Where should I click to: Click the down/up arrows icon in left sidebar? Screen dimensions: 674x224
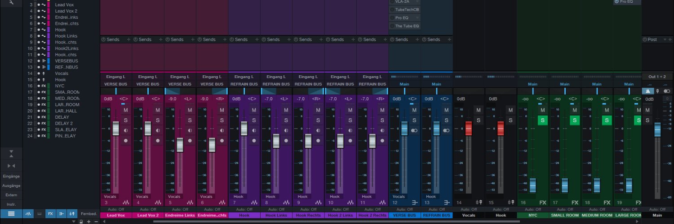coord(11,154)
